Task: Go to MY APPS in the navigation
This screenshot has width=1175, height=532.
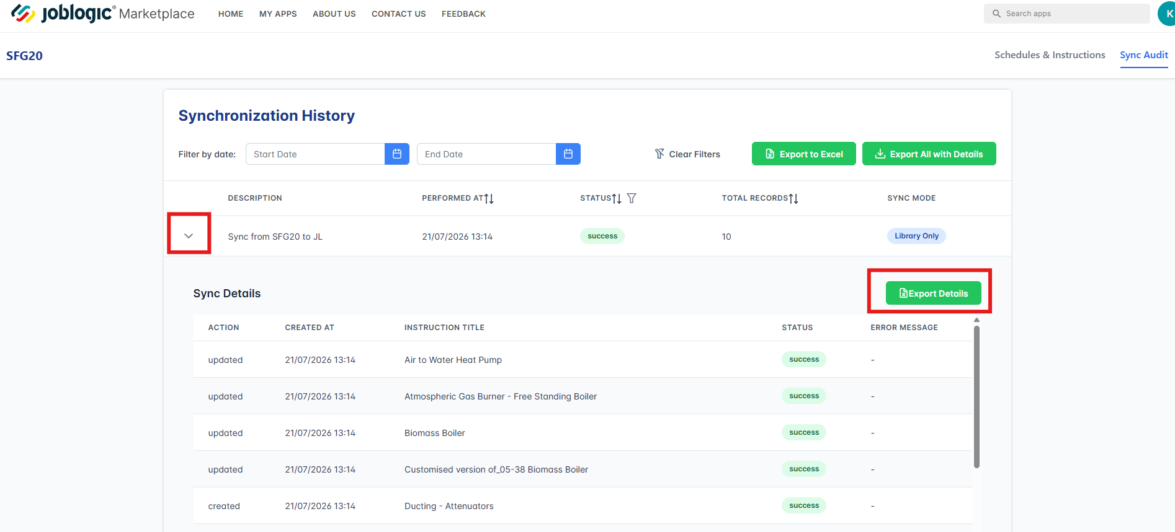Action: [278, 14]
